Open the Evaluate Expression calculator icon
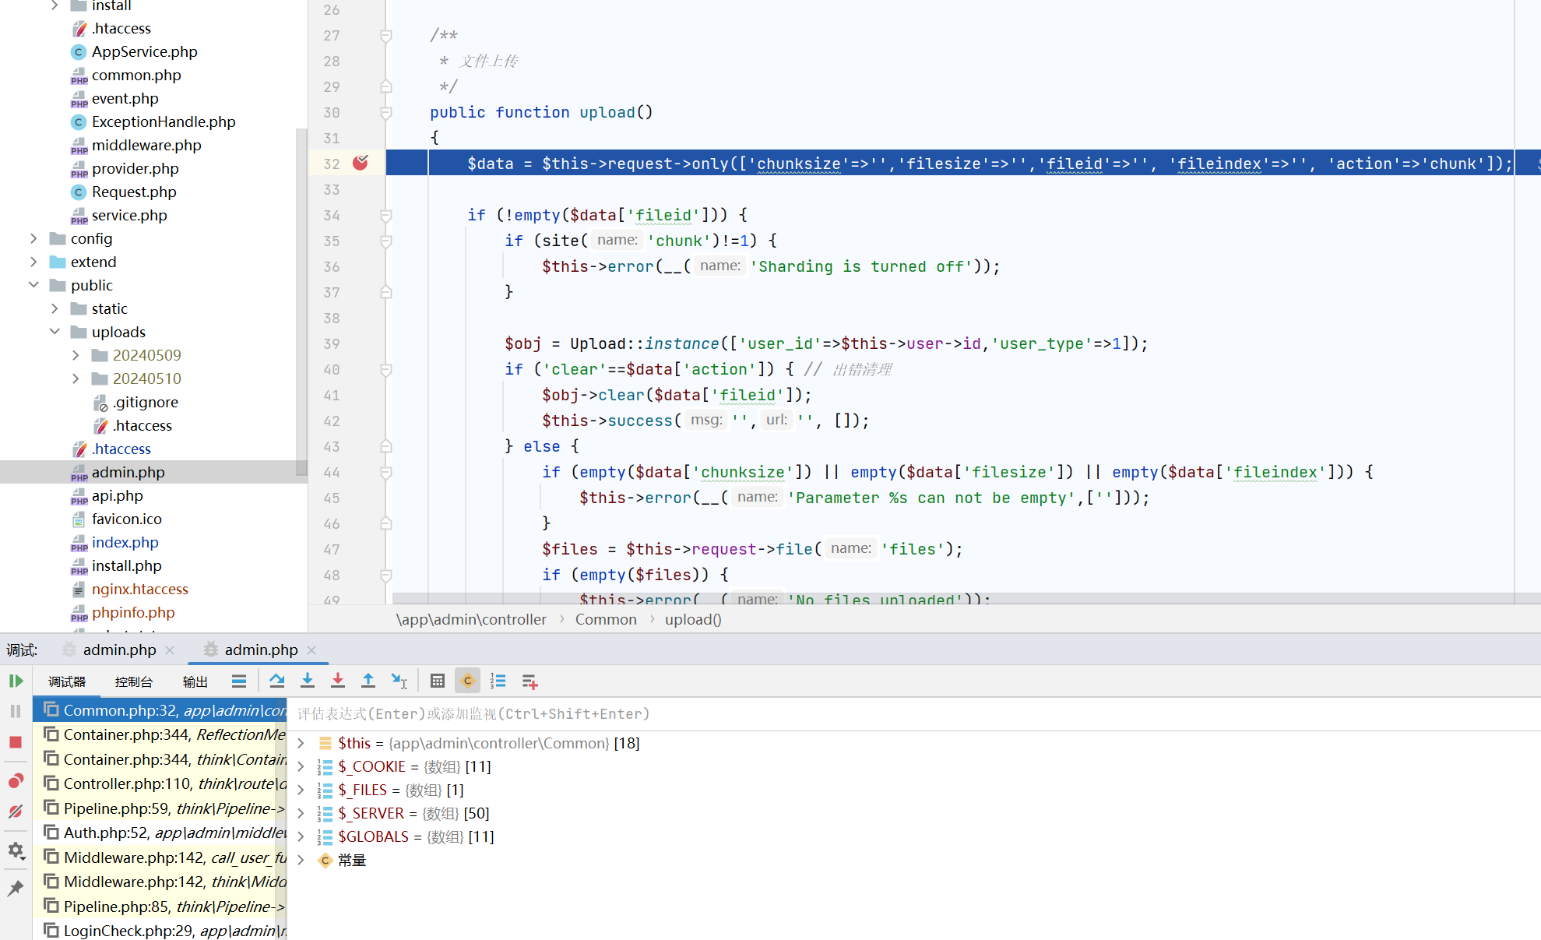Screen dimensions: 1541x940 [x=438, y=681]
